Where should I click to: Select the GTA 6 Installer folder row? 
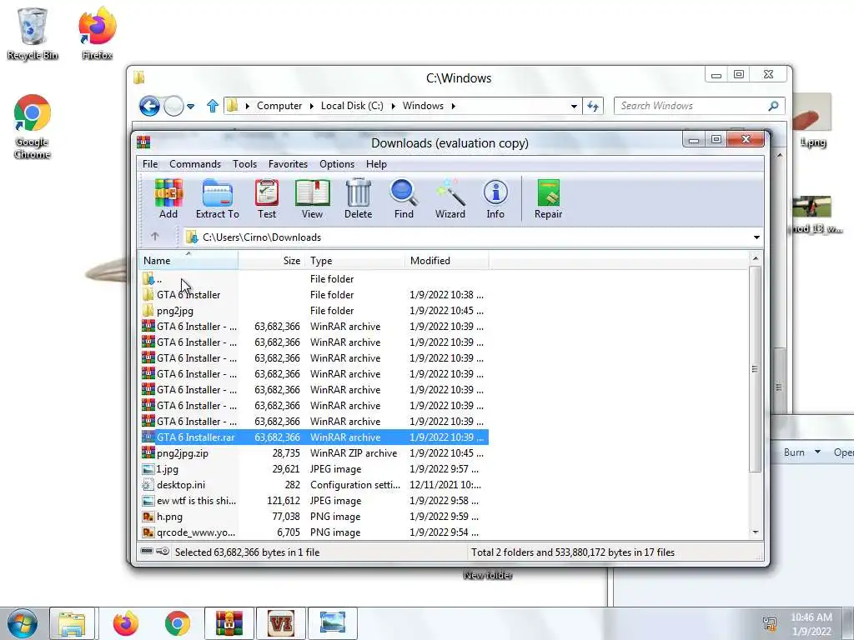314,294
